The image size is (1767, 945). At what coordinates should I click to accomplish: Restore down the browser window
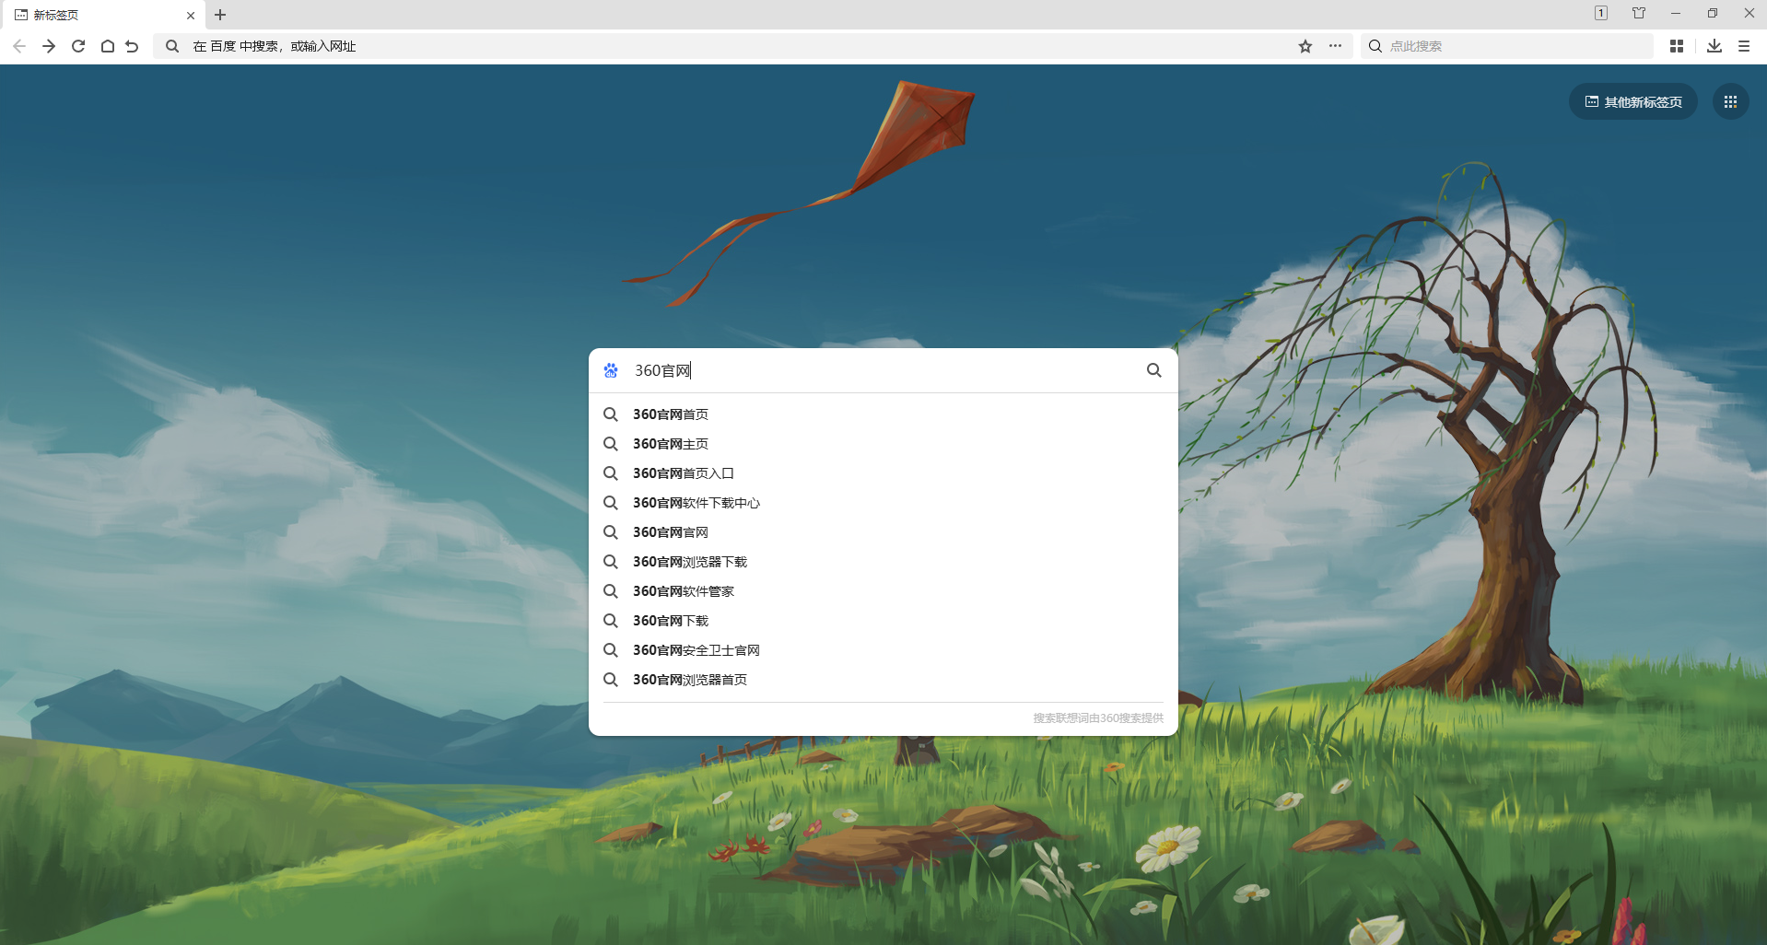tap(1713, 13)
